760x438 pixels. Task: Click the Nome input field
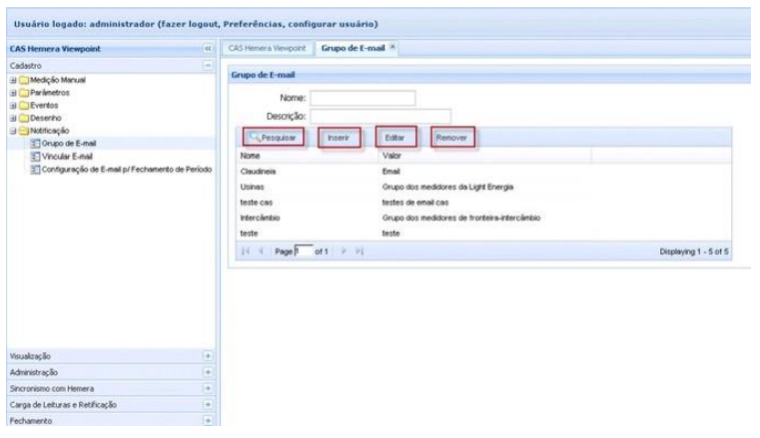(362, 98)
